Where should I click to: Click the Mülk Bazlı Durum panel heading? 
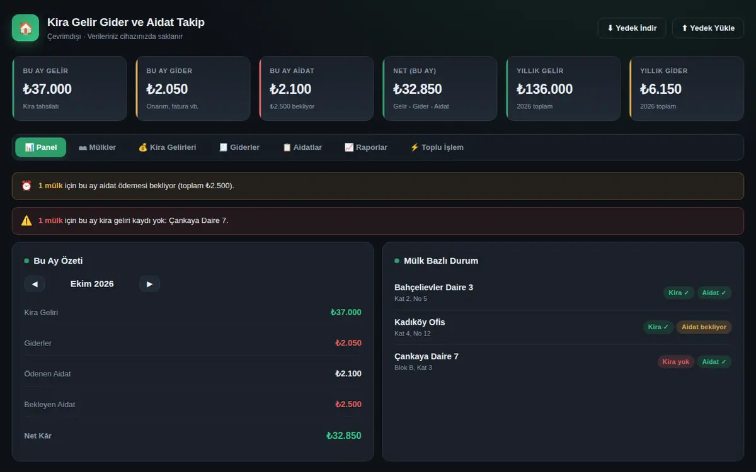click(x=441, y=261)
